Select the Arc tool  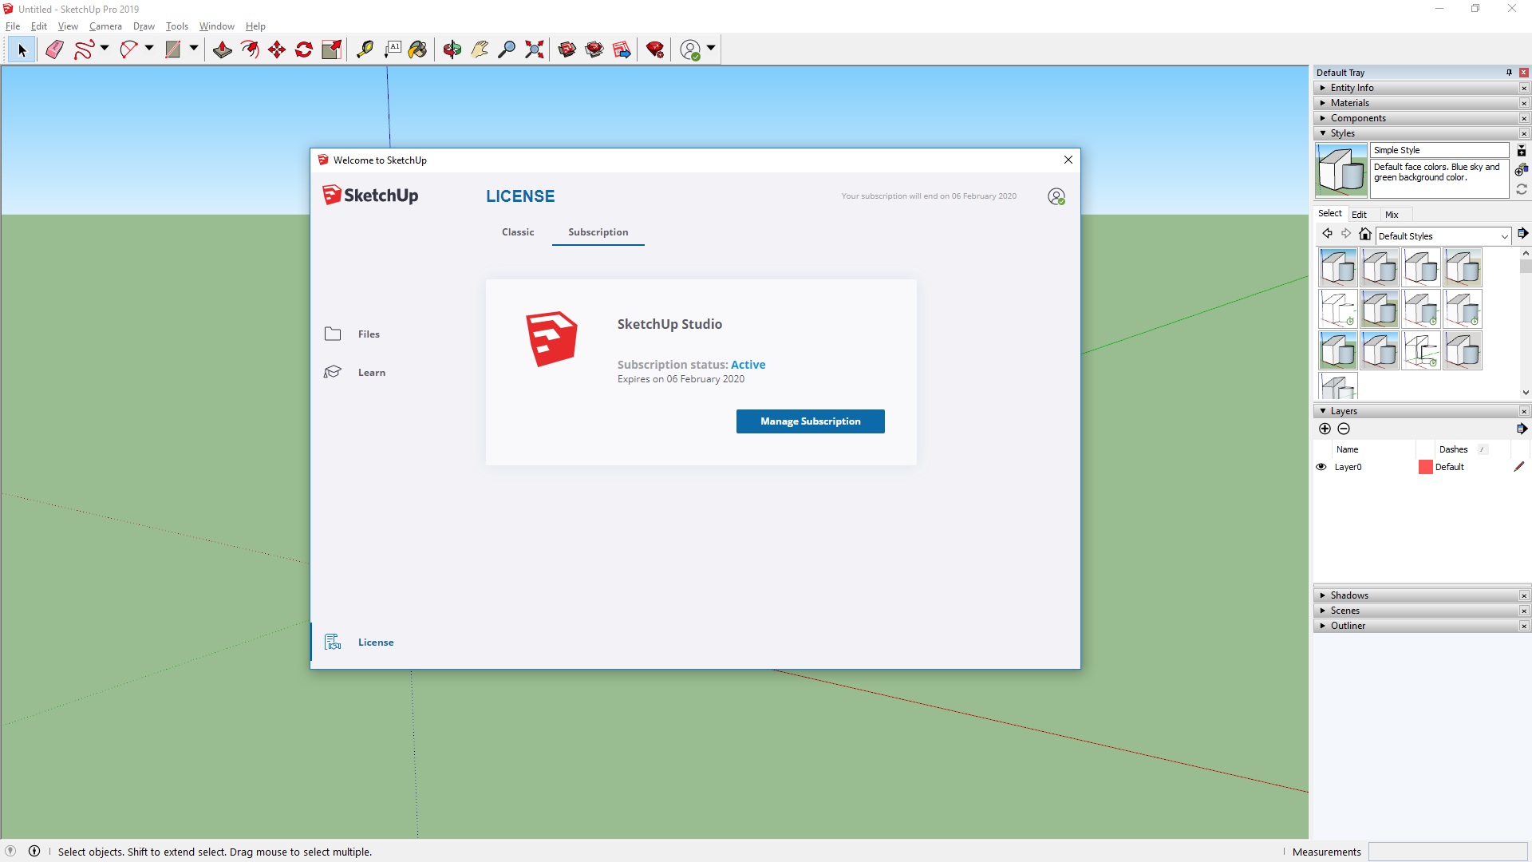tap(128, 49)
